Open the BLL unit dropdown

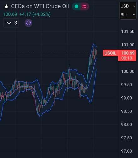(128, 15)
